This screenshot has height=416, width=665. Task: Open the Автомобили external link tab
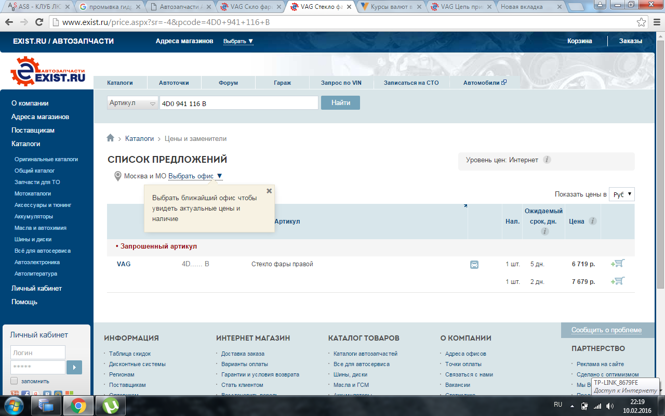point(485,83)
